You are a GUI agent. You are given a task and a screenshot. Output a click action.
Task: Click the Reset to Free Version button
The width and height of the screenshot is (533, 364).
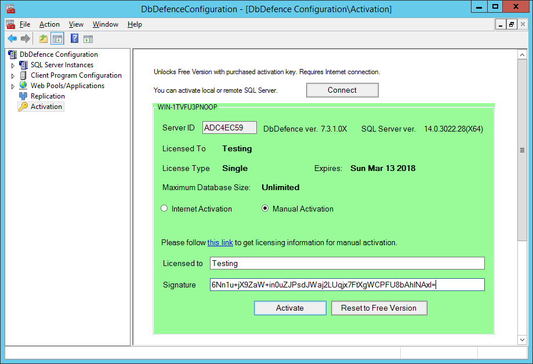[x=379, y=308]
